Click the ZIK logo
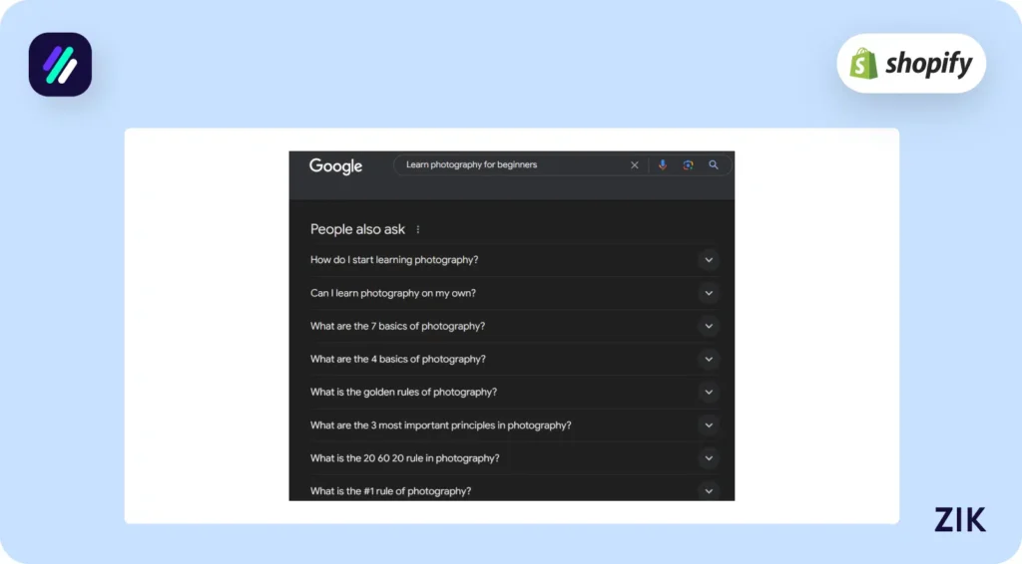 point(960,519)
